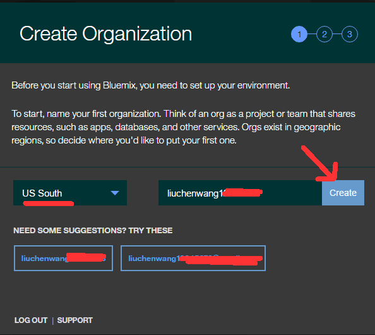Click the 'Before you start using Bluemix' sentence
The width and height of the screenshot is (375, 335).
click(x=151, y=85)
